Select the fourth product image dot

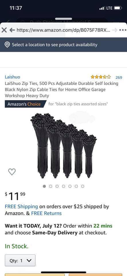[64, 186]
